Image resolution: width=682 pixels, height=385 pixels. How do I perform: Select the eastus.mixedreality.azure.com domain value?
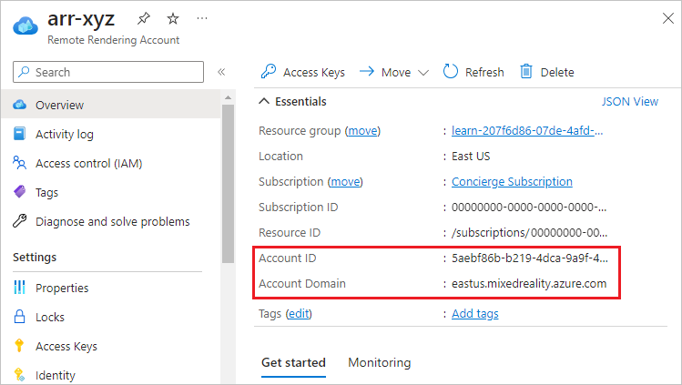(x=529, y=284)
